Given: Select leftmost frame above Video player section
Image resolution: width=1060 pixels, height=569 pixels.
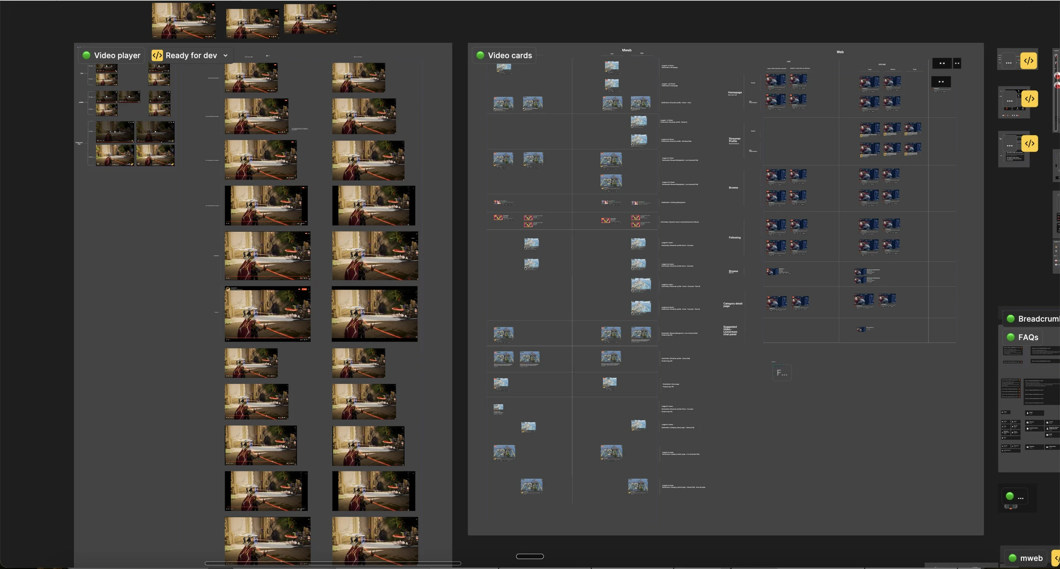Looking at the screenshot, I should [x=183, y=20].
